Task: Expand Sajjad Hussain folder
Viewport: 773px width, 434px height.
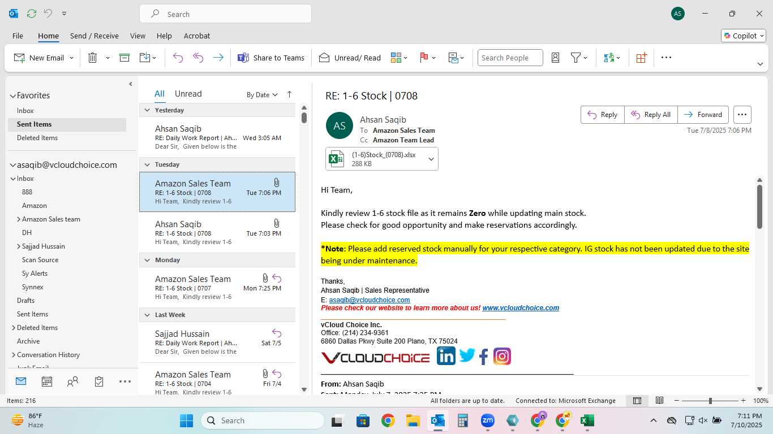Action: [19, 246]
